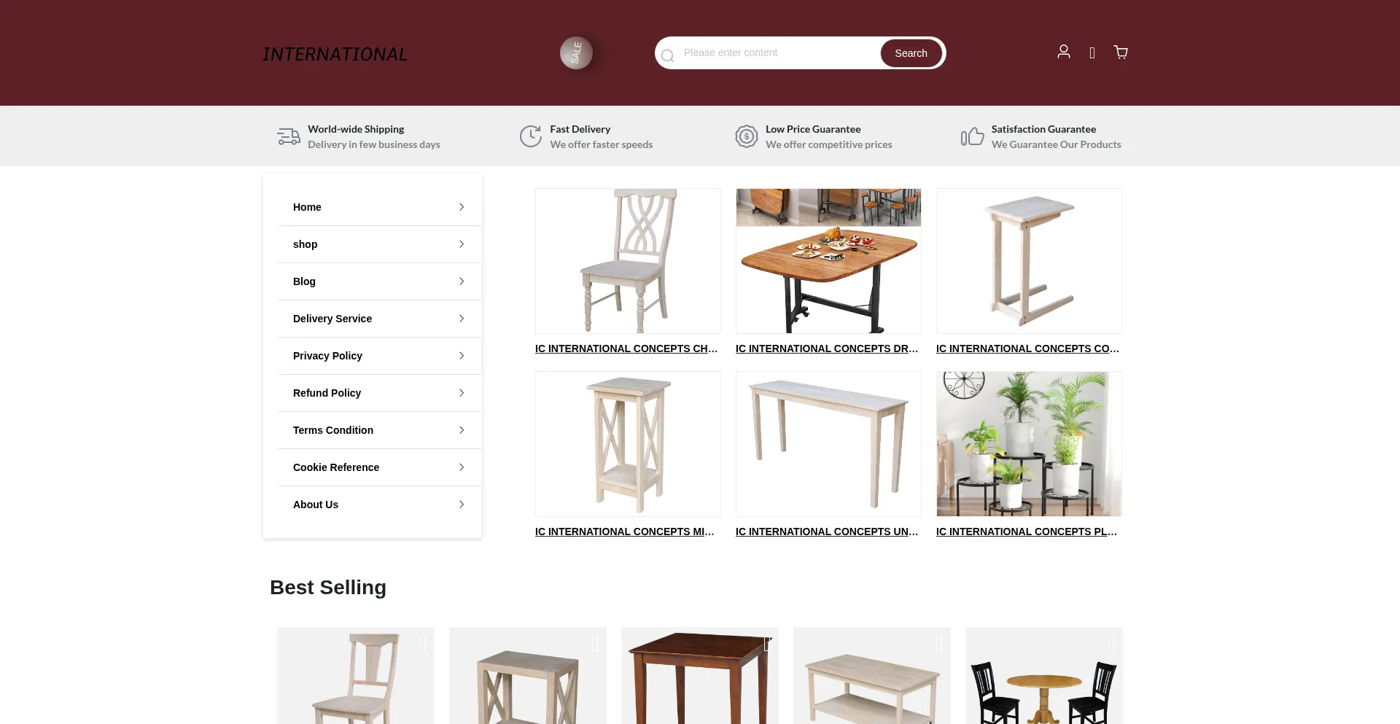The height and width of the screenshot is (724, 1400).
Task: Open the IC International Concepts DR... link
Action: click(x=827, y=349)
